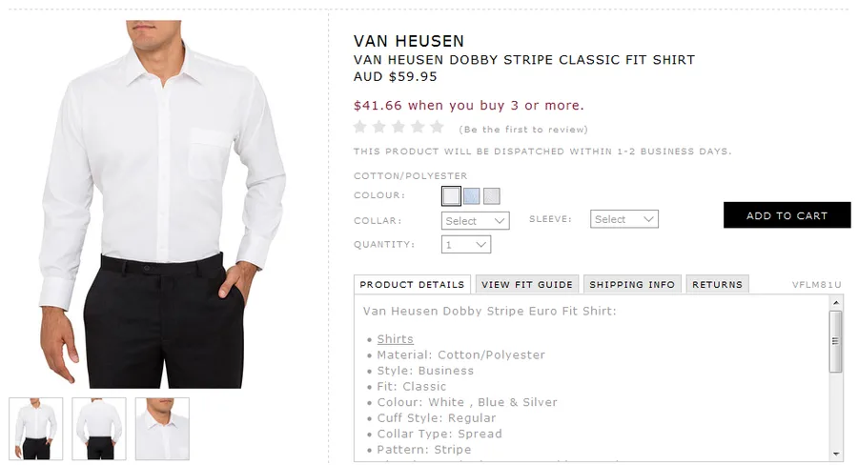Follow the Shirts link in product details
The image size is (858, 465).
pyautogui.click(x=395, y=338)
